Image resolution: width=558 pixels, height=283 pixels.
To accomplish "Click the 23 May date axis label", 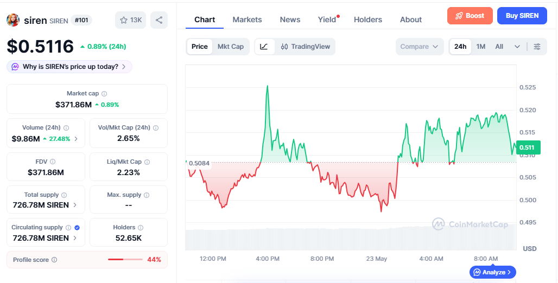I will [377, 259].
